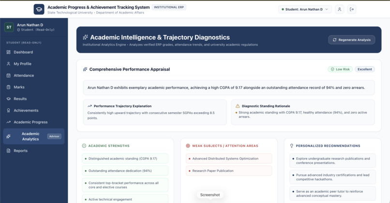Image resolution: width=390 pixels, height=203 pixels.
Task: Go to My Profile page
Action: (x=34, y=64)
